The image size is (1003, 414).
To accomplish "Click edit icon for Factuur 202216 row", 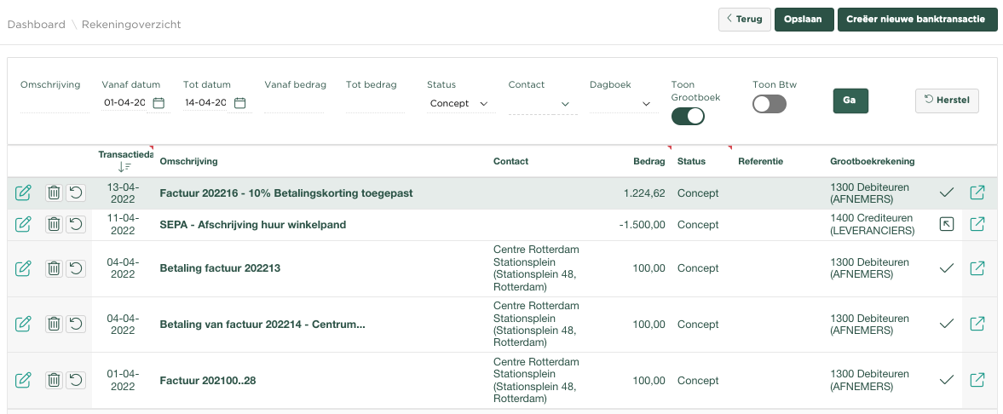I will (x=24, y=193).
